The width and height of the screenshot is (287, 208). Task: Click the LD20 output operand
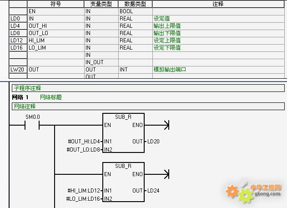tap(153, 142)
